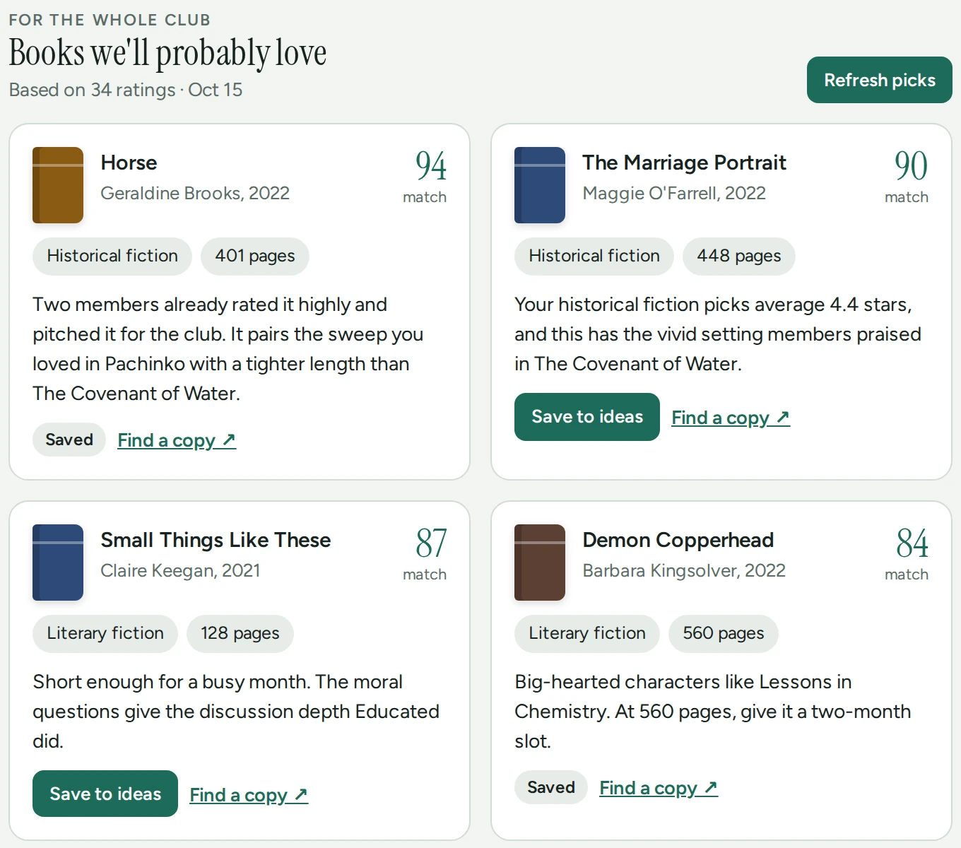
Task: Unsave Demon Copperhead via its Saved button
Action: (x=551, y=787)
